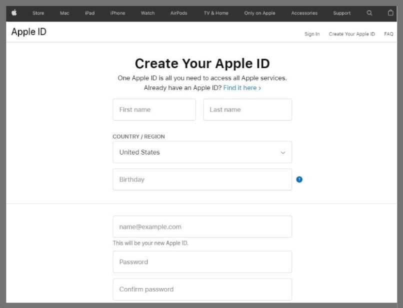Click the Birthday field
This screenshot has width=403, height=308.
(x=202, y=179)
